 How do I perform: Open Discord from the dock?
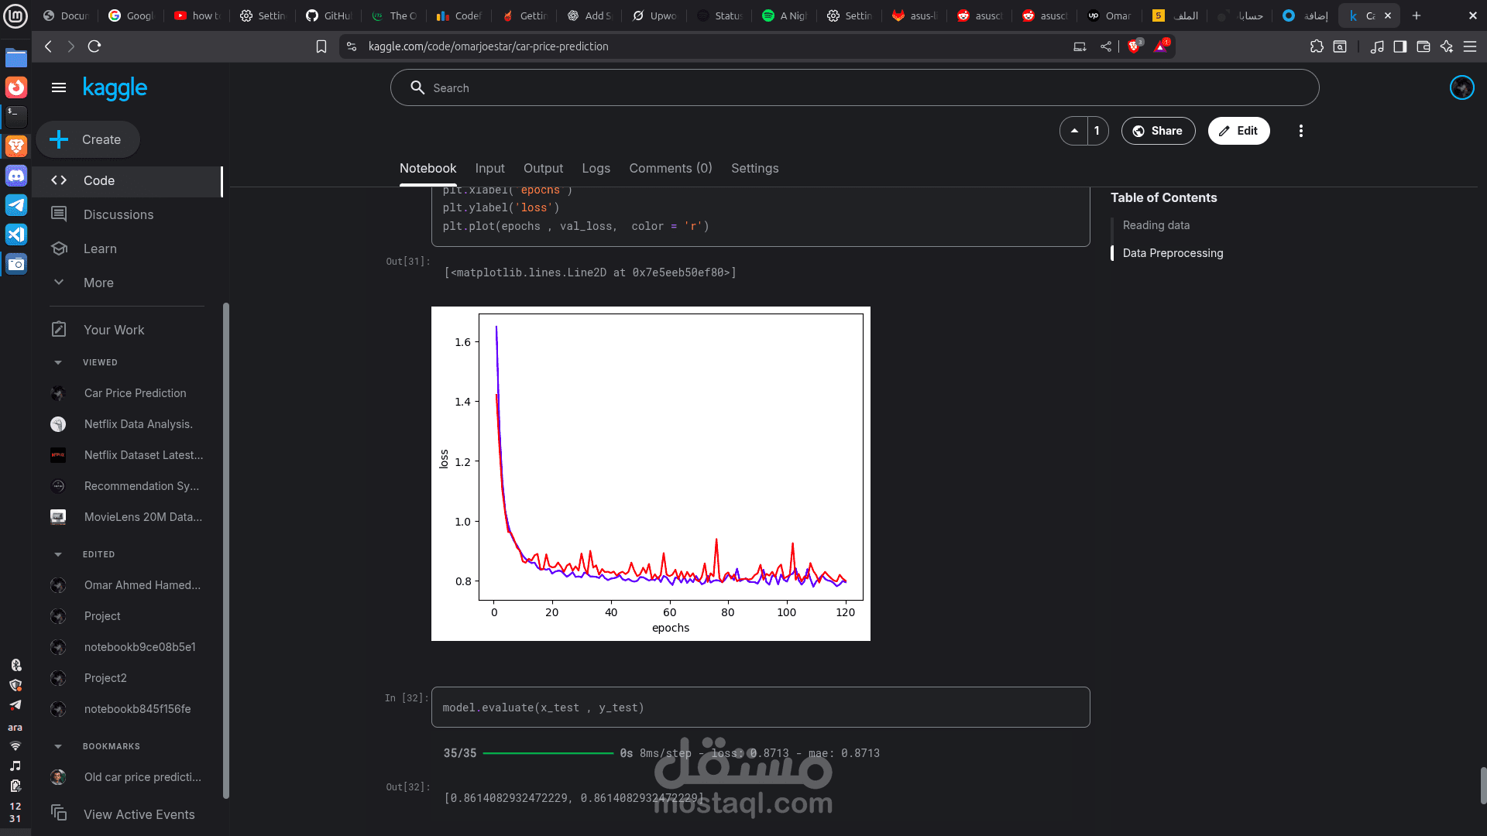(x=16, y=176)
